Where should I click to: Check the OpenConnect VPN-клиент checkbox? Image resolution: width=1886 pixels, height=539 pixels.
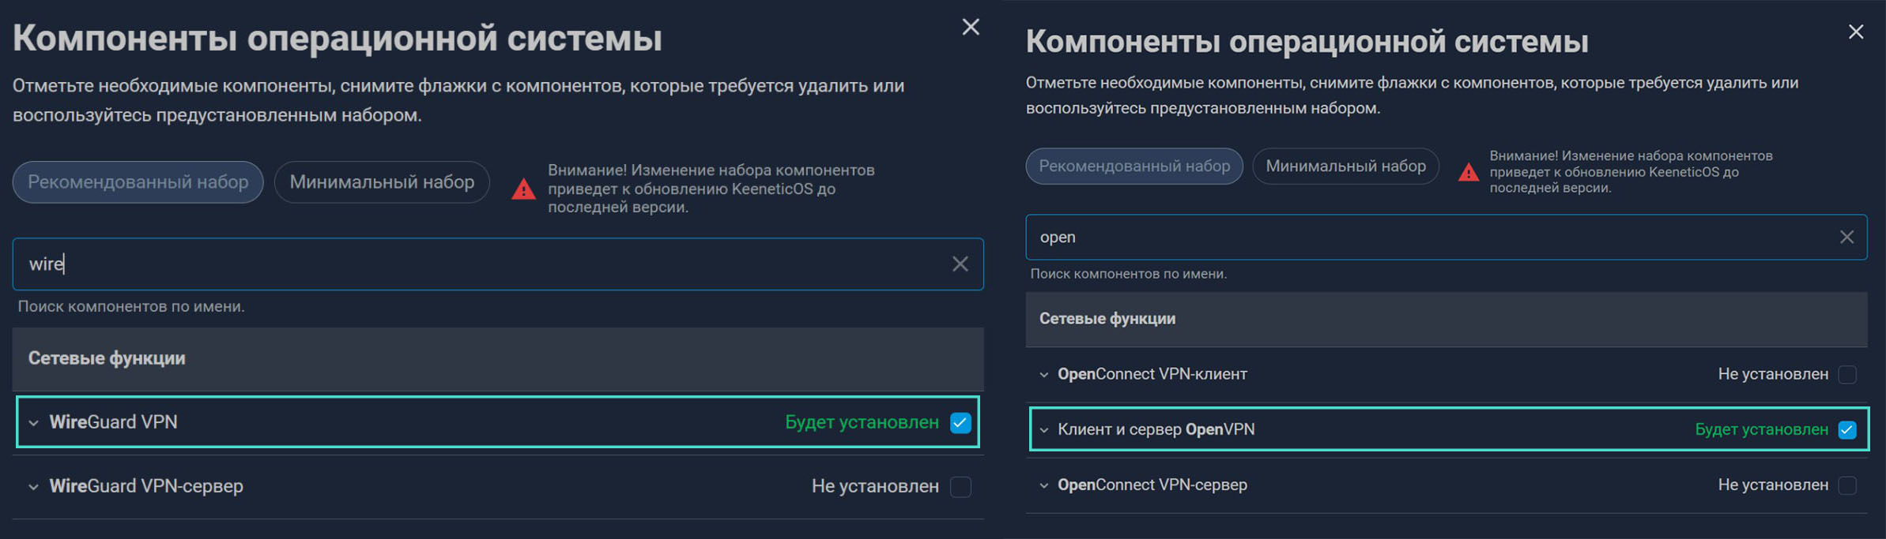(1847, 374)
